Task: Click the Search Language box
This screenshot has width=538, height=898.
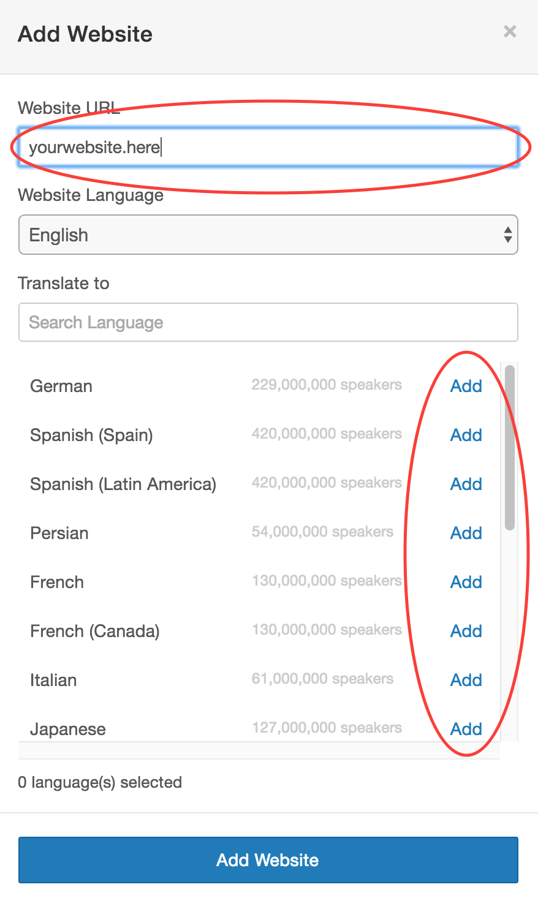Action: pyautogui.click(x=268, y=322)
